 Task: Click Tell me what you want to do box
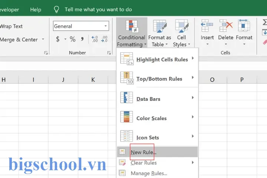click(98, 10)
